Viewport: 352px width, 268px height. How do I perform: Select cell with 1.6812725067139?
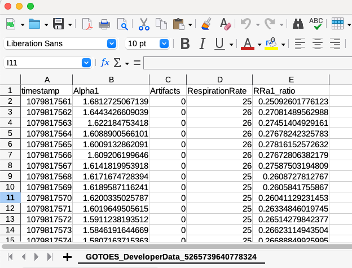point(111,102)
